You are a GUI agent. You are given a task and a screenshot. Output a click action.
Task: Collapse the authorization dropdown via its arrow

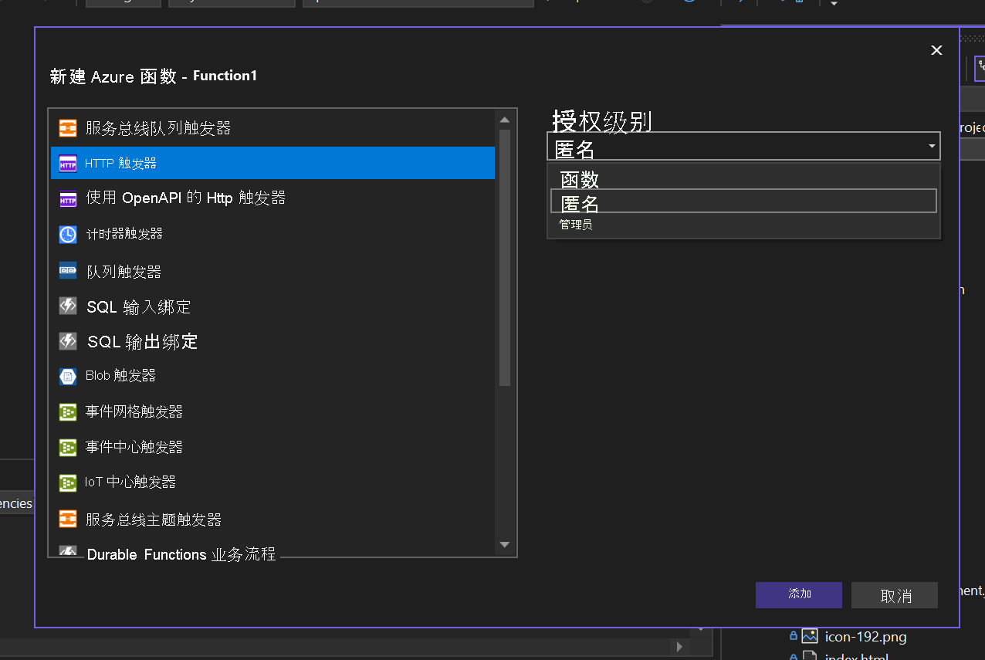[x=932, y=147]
